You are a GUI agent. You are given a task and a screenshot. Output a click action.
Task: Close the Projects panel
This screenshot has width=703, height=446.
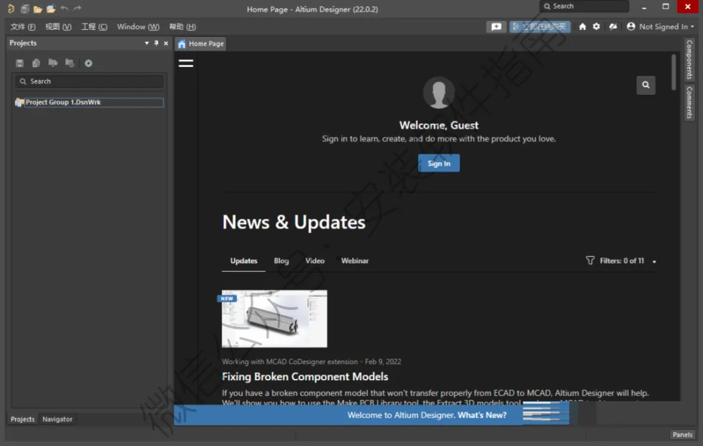[166, 43]
